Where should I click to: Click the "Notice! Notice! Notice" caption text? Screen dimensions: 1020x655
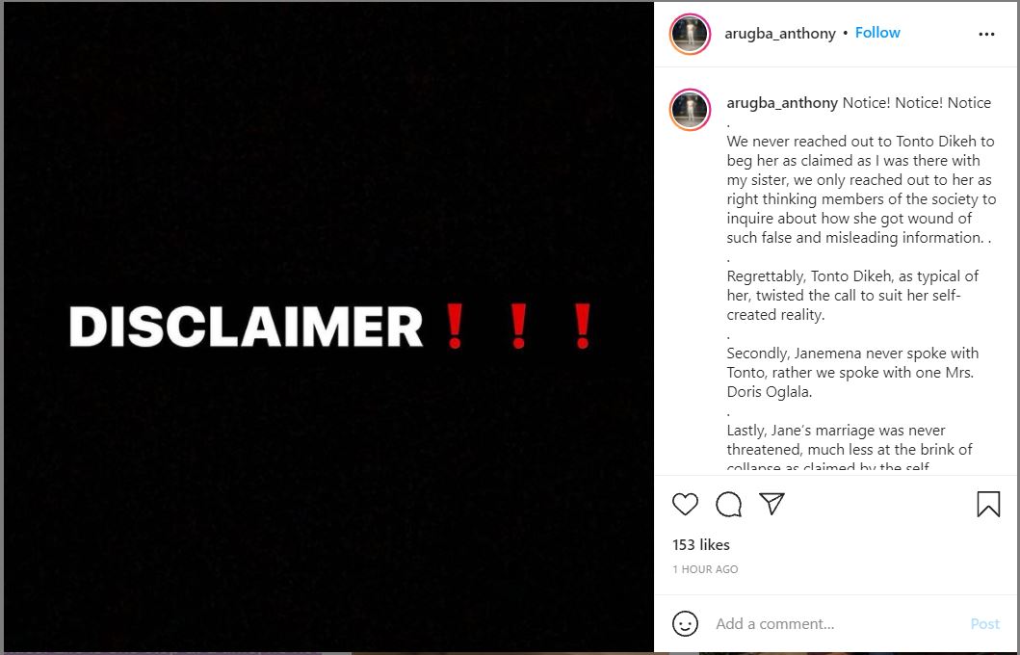[916, 103]
